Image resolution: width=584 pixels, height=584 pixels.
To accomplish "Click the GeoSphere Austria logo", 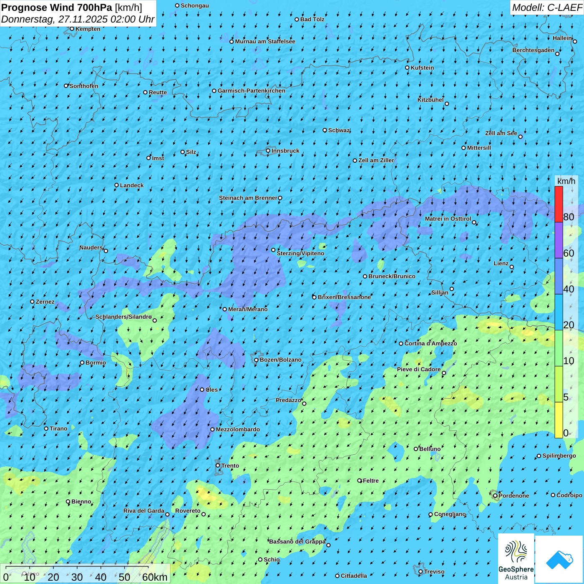I will point(516,559).
